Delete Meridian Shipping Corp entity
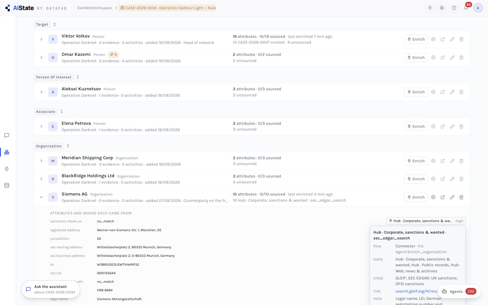 tap(461, 161)
